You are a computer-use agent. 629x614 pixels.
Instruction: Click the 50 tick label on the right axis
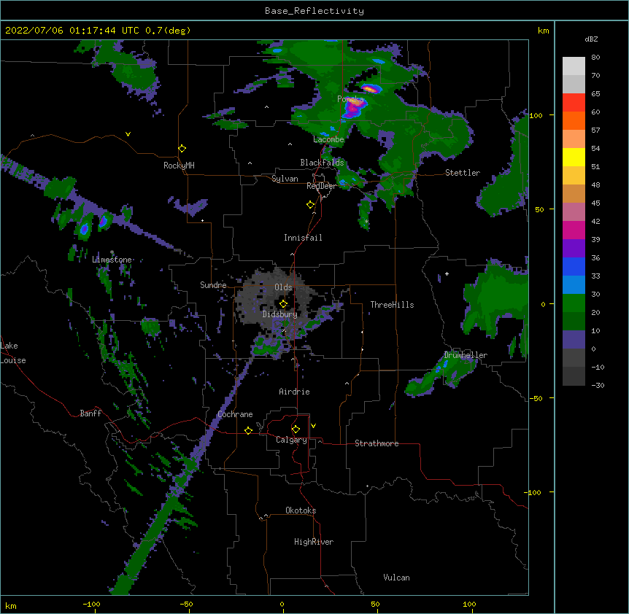click(539, 209)
